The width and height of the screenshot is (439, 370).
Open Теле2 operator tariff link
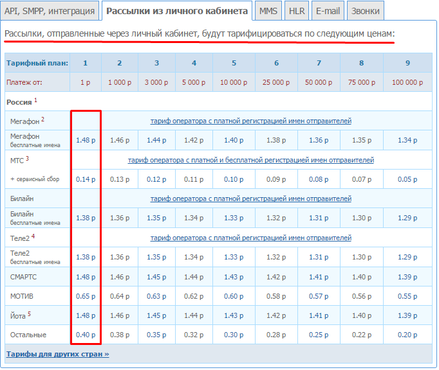click(x=251, y=238)
